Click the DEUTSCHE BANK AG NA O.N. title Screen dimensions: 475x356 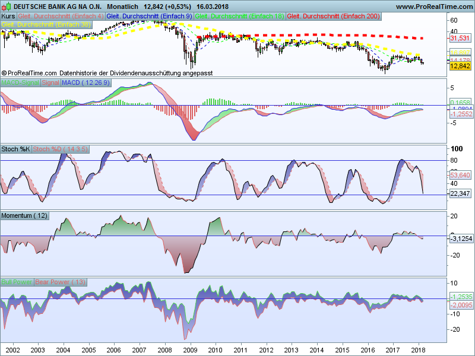[x=58, y=7]
